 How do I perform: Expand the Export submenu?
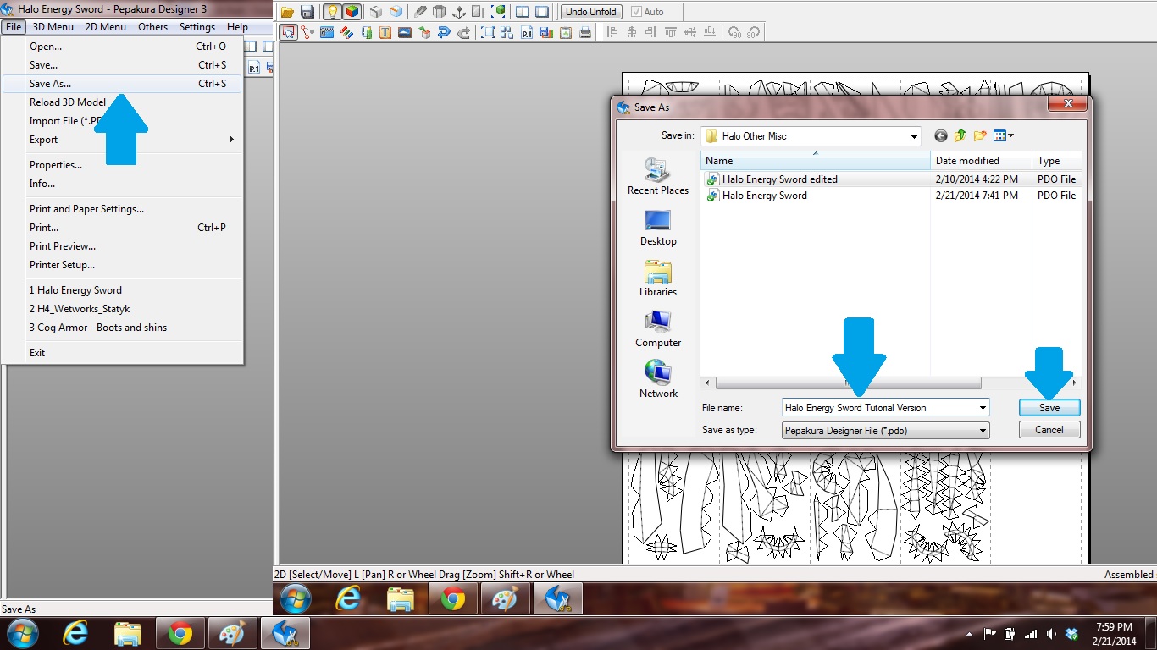pos(122,140)
